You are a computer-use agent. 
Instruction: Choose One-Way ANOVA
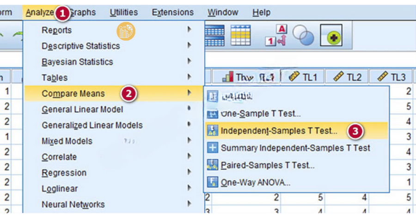click(x=297, y=182)
